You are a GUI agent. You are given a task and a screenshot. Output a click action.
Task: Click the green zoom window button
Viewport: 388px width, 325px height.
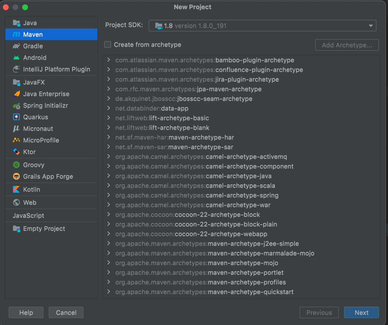pyautogui.click(x=25, y=7)
